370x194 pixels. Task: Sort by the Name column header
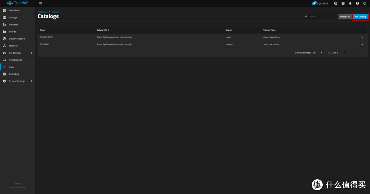pyautogui.click(x=42, y=30)
